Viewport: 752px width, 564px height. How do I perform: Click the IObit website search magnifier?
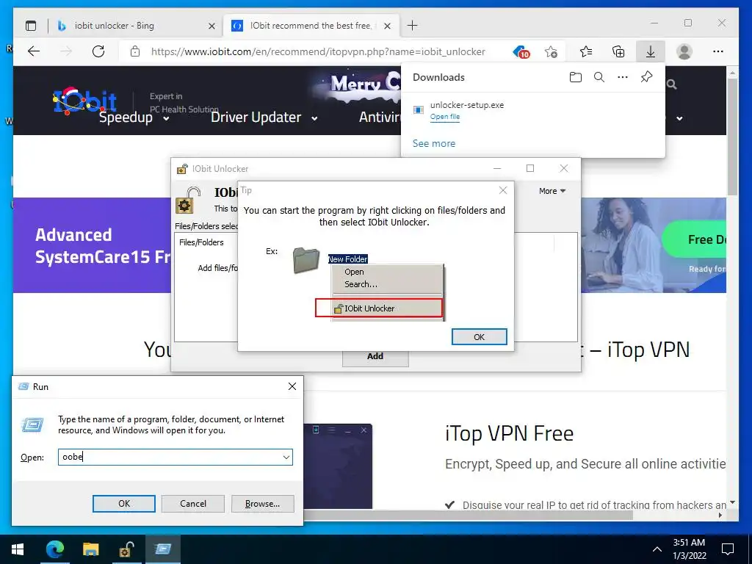pos(671,84)
